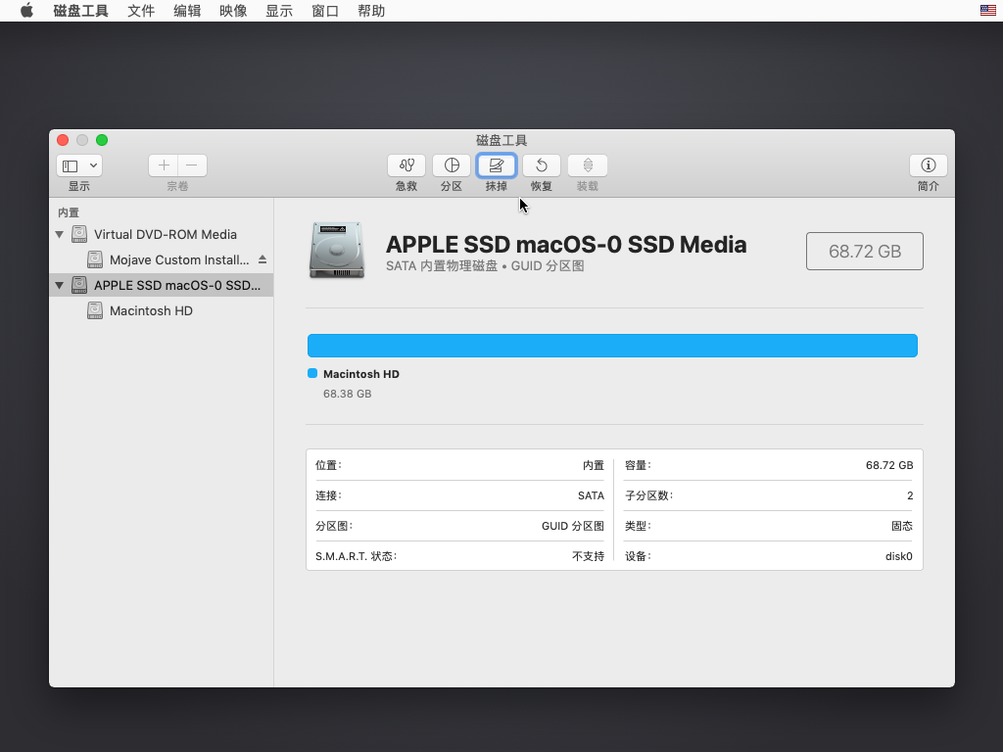Open the 文件 menu
The width and height of the screenshot is (1003, 752).
pyautogui.click(x=141, y=11)
